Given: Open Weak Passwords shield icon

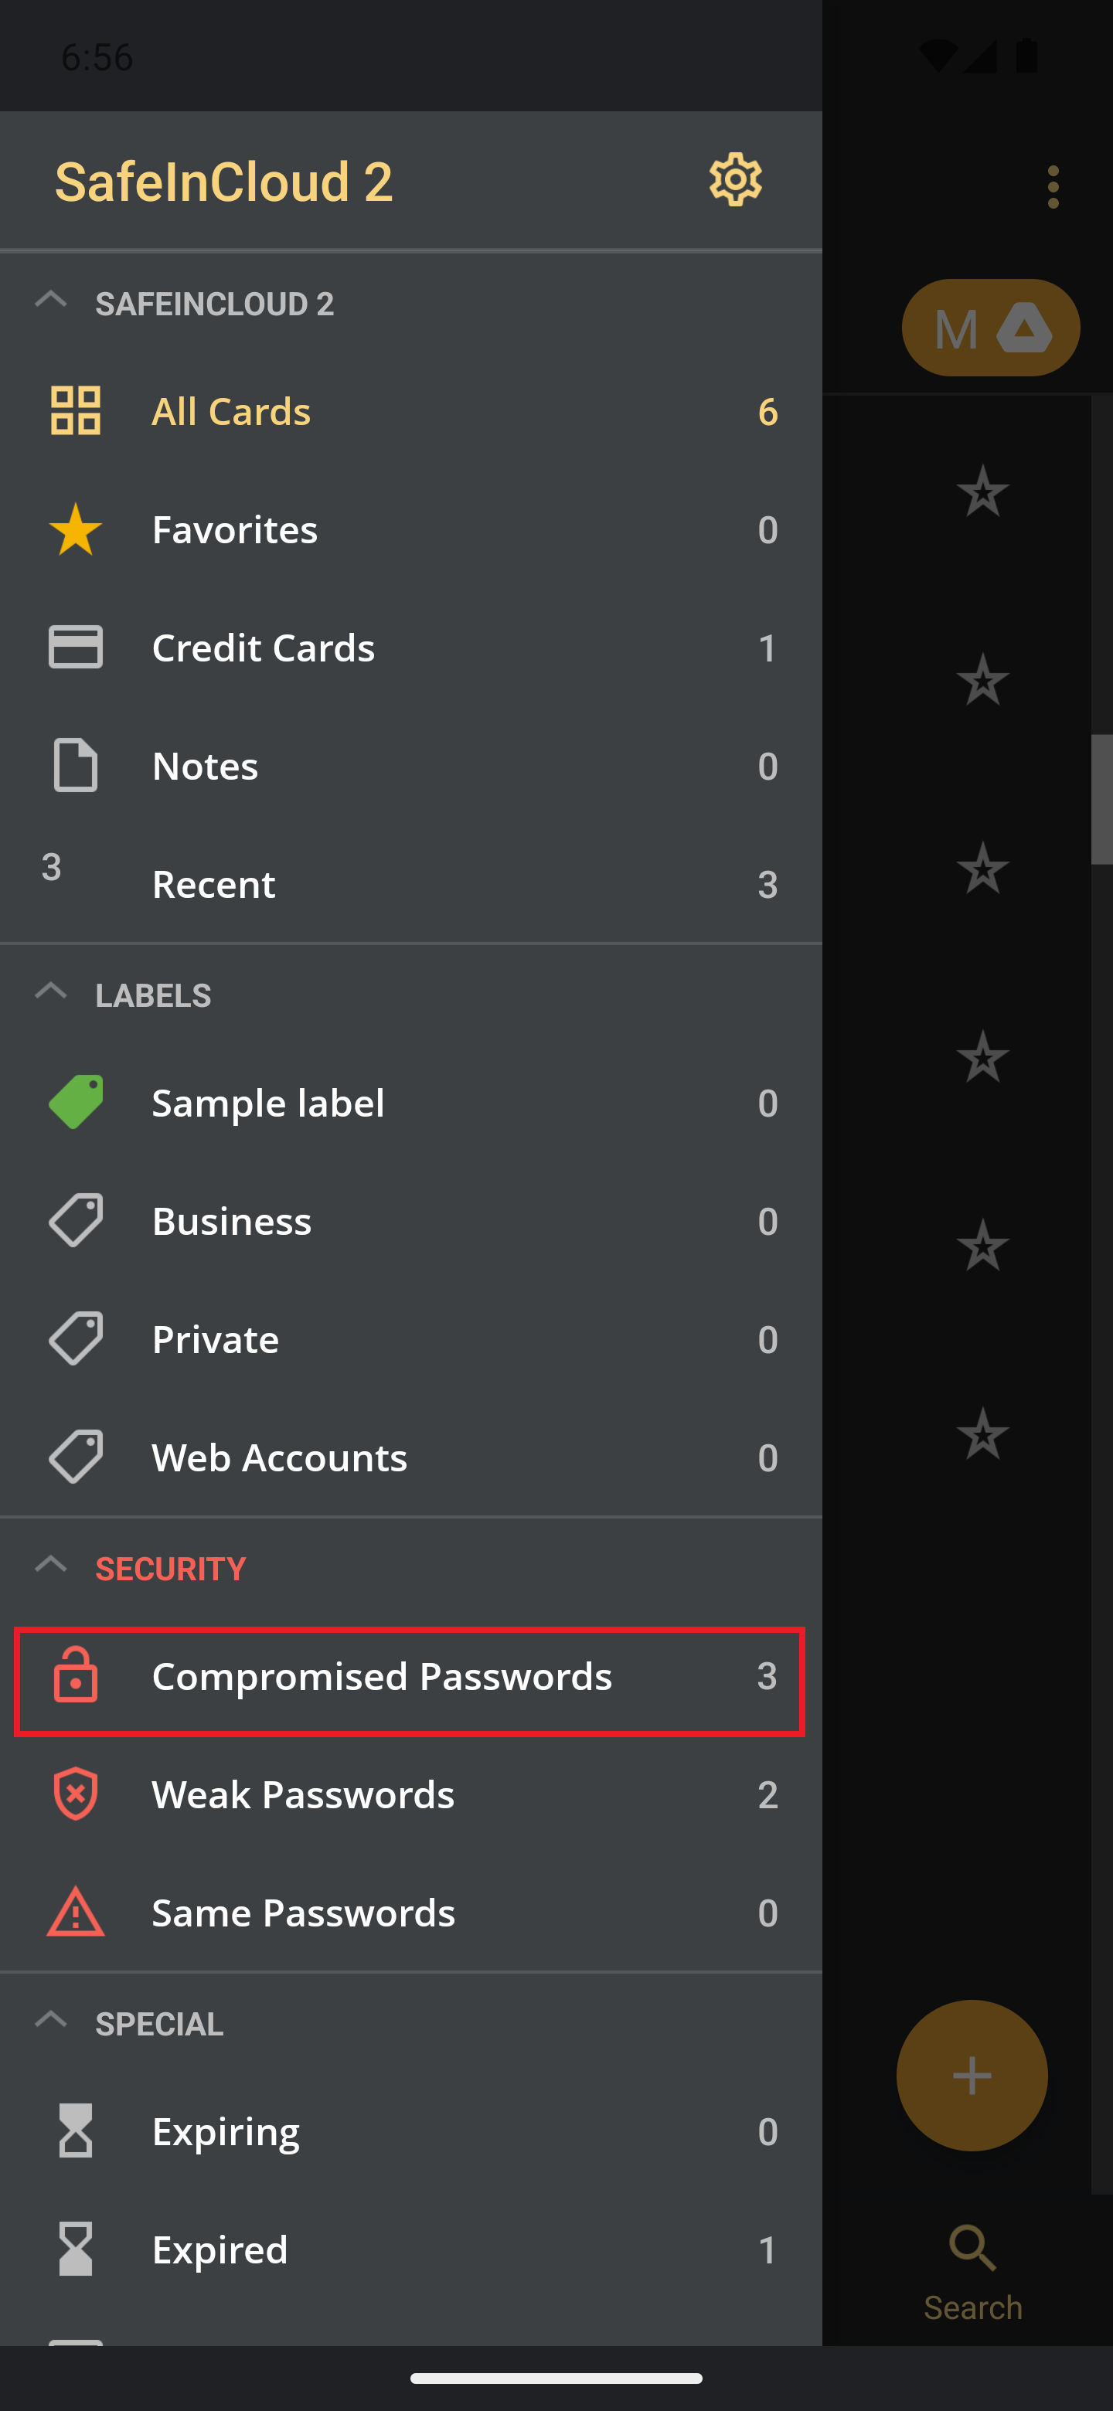Looking at the screenshot, I should 75,1794.
